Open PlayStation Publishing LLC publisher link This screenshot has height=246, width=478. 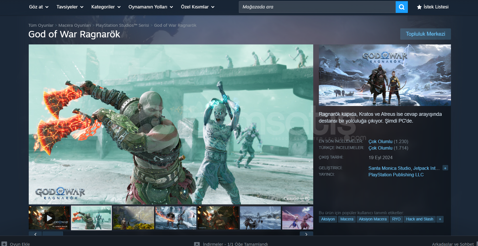396,175
